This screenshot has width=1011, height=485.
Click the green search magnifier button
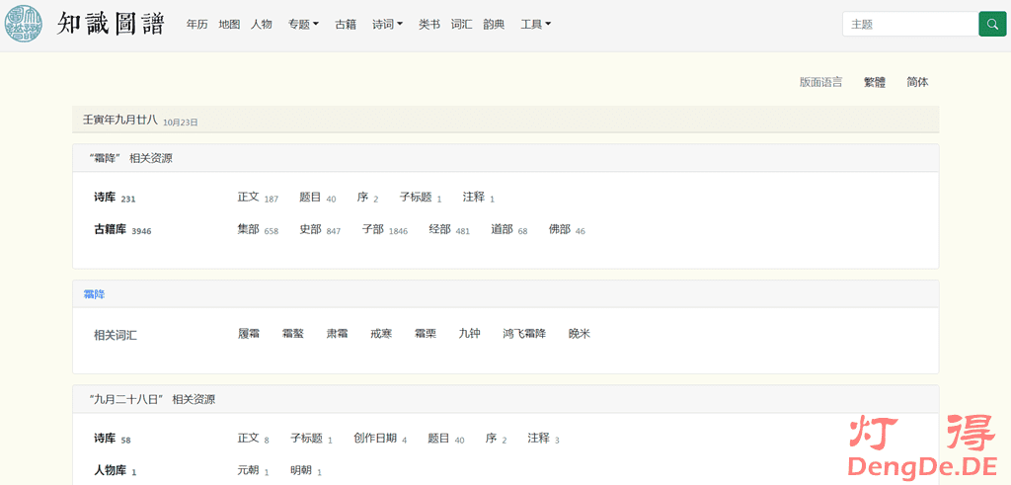[991, 24]
